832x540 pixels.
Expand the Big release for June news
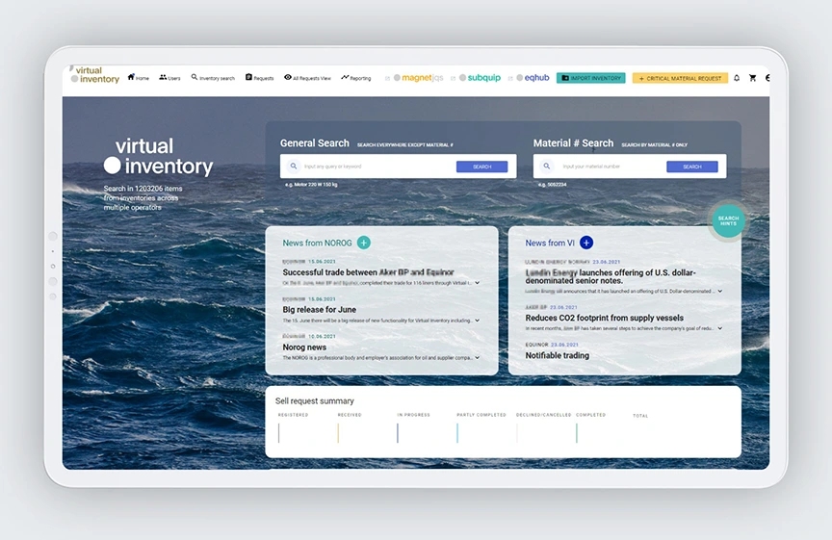477,321
